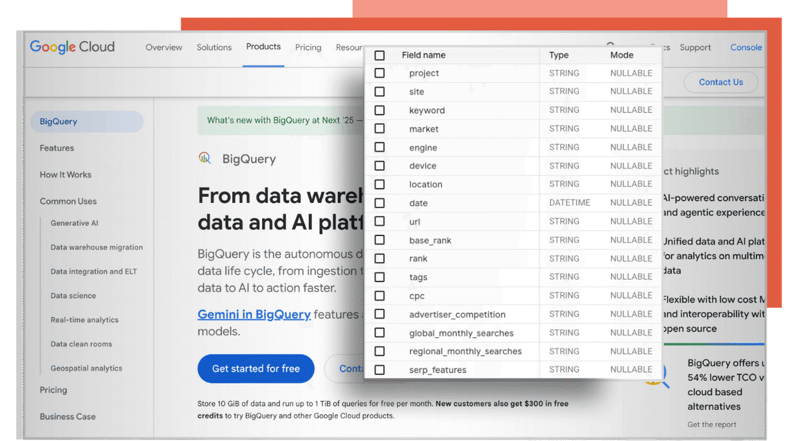Expand Common Uses in the sidebar

tap(68, 202)
